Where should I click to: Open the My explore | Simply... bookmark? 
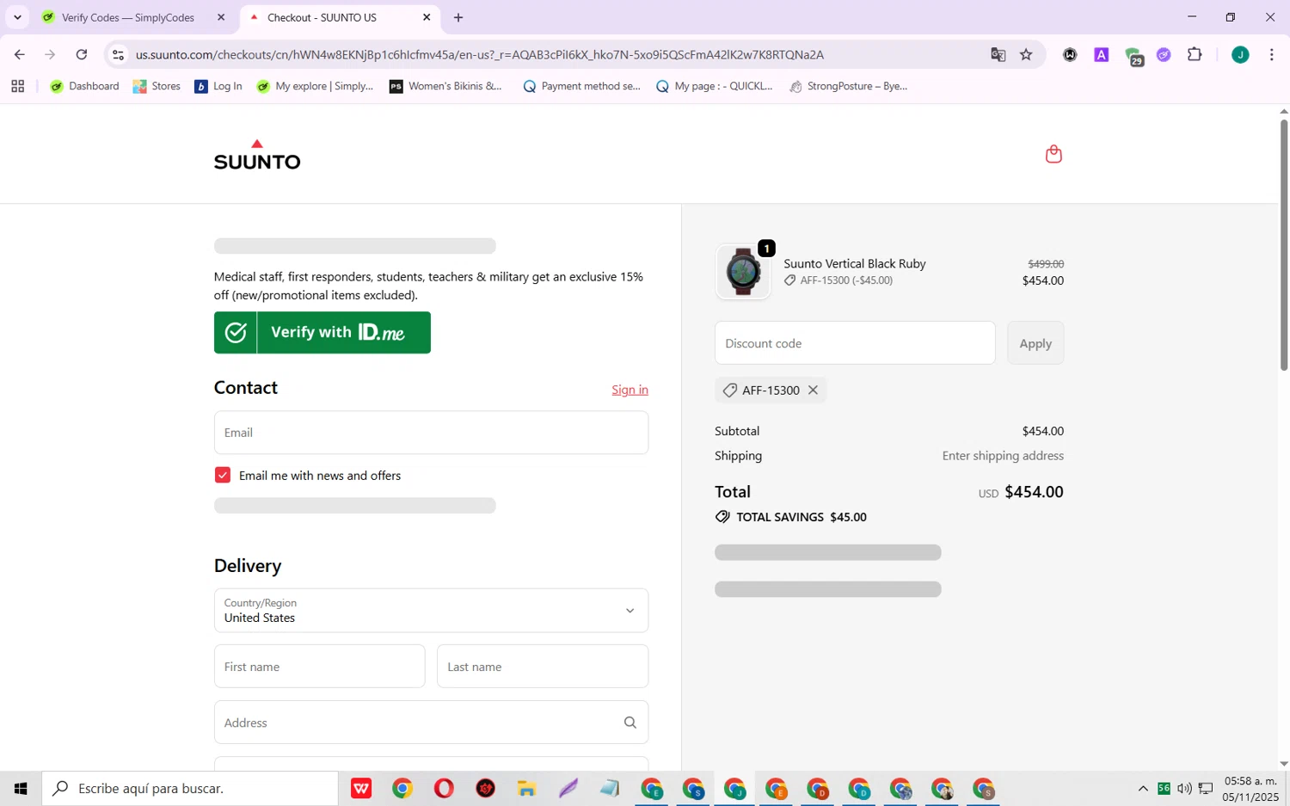315,86
